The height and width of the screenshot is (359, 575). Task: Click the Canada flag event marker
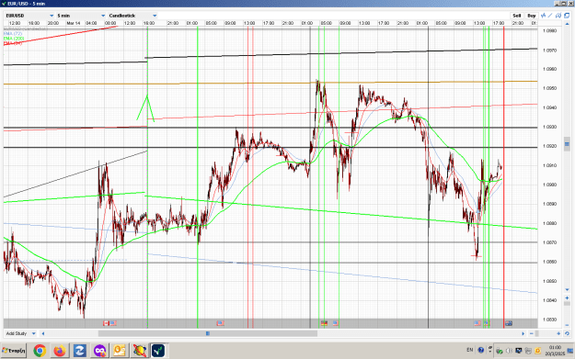106,323
